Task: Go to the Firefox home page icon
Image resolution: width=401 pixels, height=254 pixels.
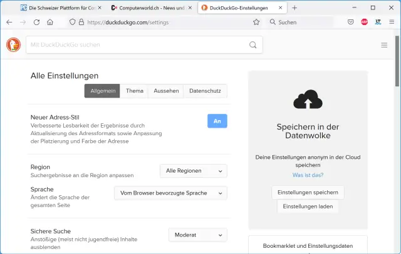Action: tap(50, 22)
